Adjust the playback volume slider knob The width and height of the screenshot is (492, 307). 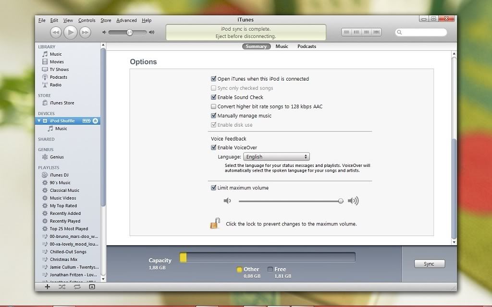pos(130,32)
